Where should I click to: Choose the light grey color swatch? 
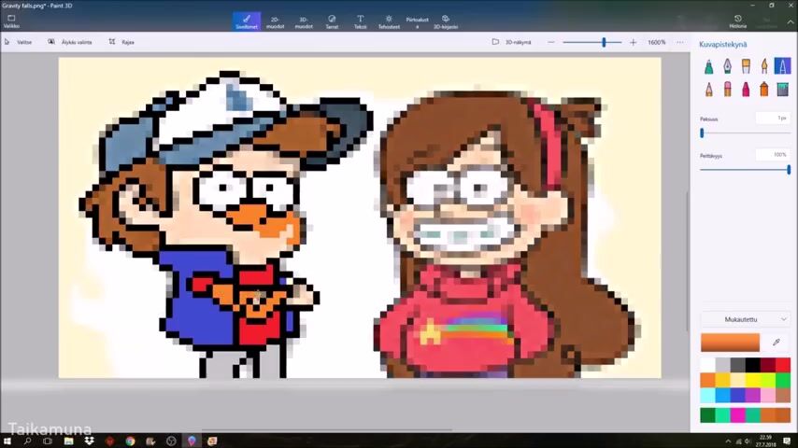[x=722, y=365]
